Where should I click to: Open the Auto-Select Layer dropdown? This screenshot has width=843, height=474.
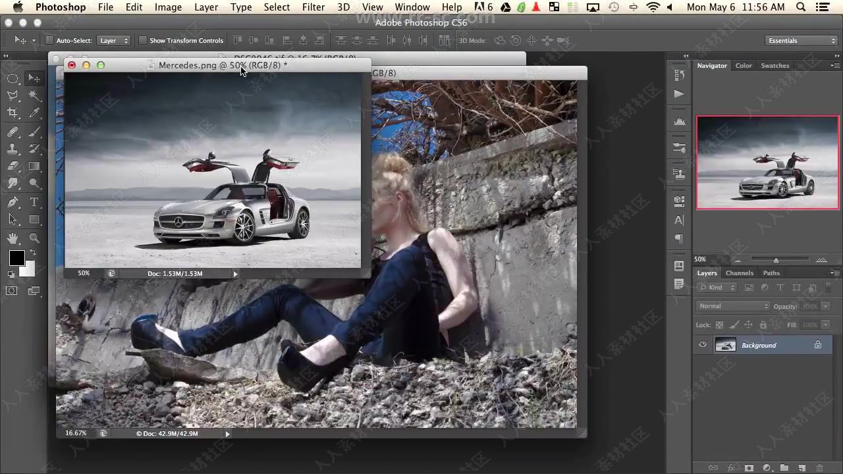pos(114,40)
